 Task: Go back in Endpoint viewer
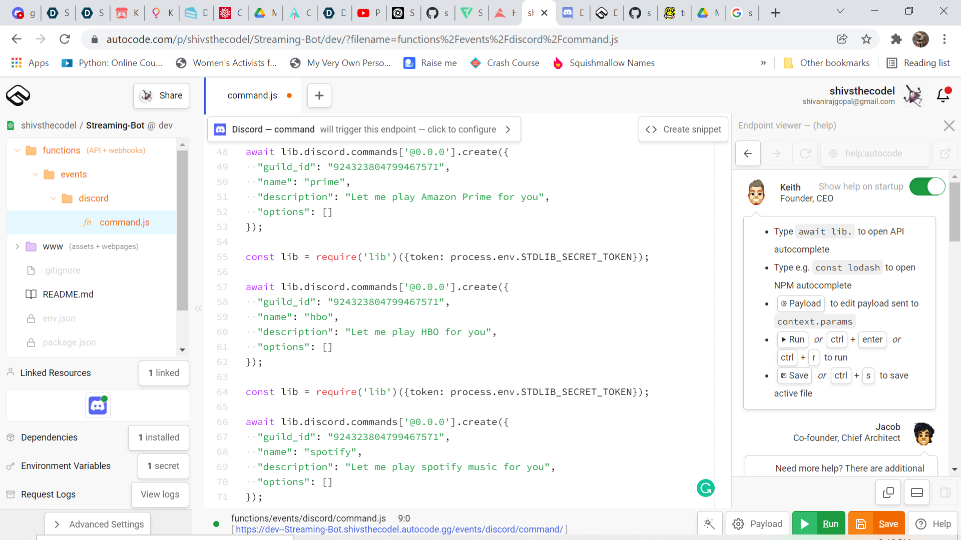[x=748, y=153]
